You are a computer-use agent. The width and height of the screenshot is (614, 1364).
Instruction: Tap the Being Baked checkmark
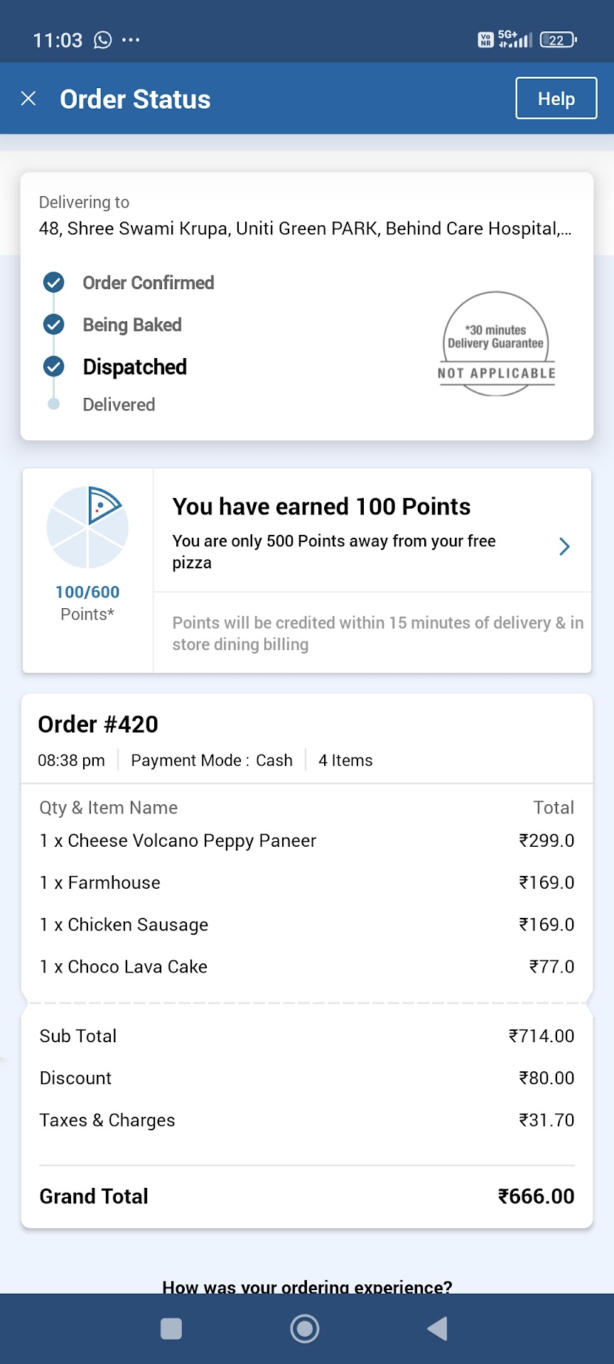coord(54,325)
